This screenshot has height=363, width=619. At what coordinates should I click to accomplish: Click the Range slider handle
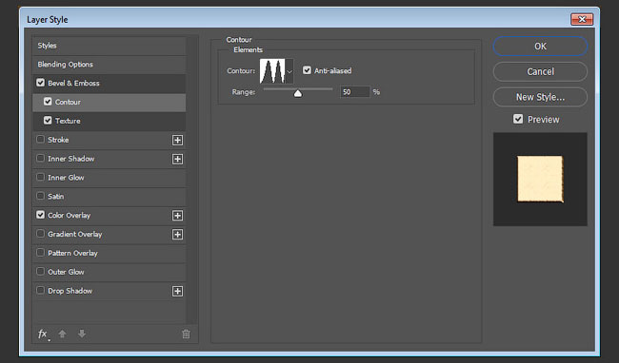[x=298, y=93]
